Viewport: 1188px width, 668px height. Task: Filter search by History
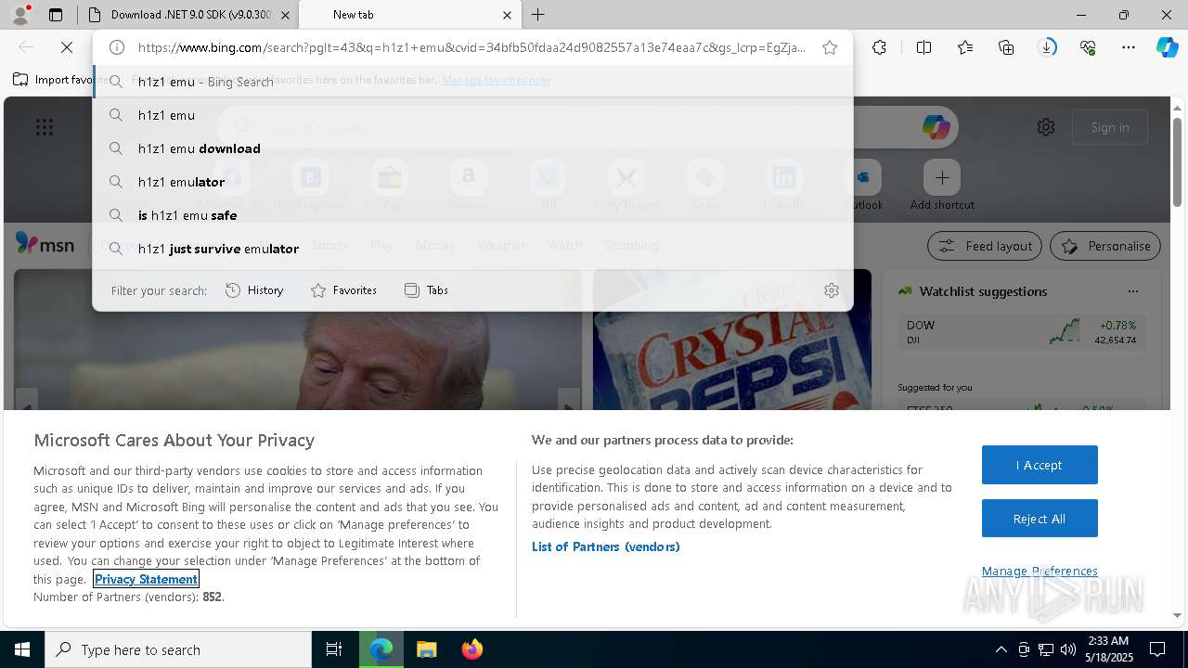pyautogui.click(x=254, y=290)
